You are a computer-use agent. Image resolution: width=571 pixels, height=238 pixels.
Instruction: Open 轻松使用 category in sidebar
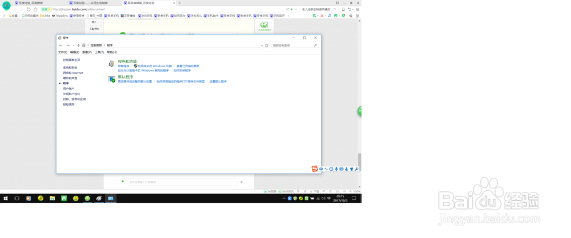[69, 104]
